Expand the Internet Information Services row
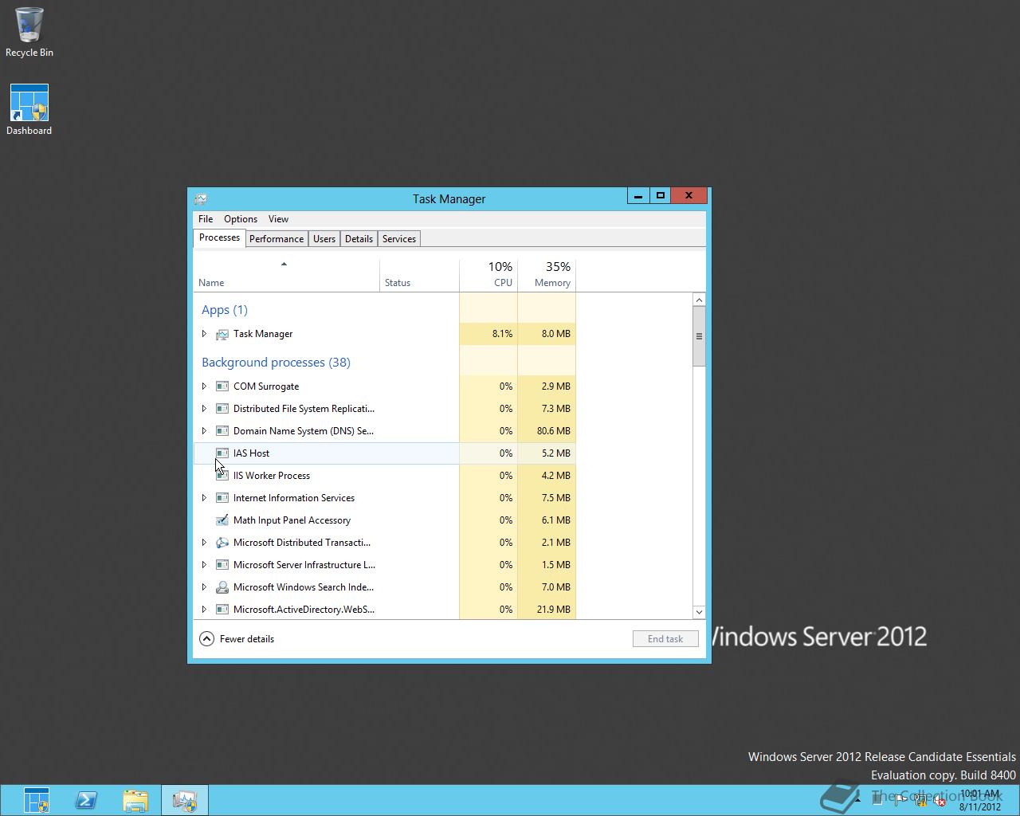 pos(204,498)
